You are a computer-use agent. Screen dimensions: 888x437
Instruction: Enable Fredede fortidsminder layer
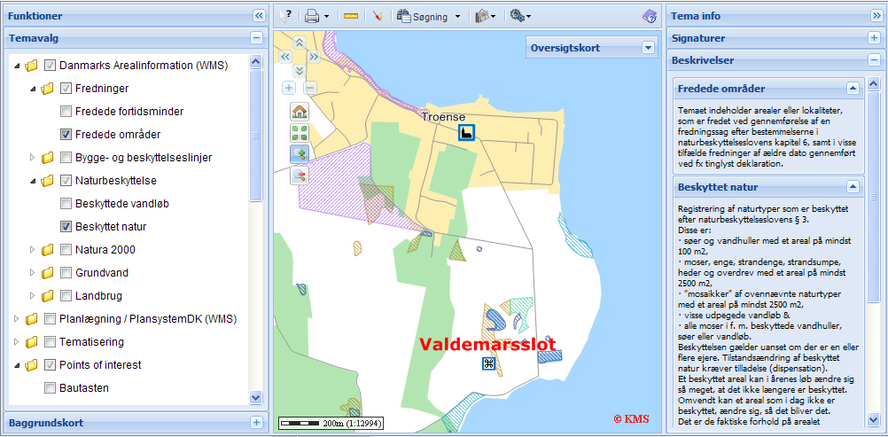pyautogui.click(x=66, y=112)
